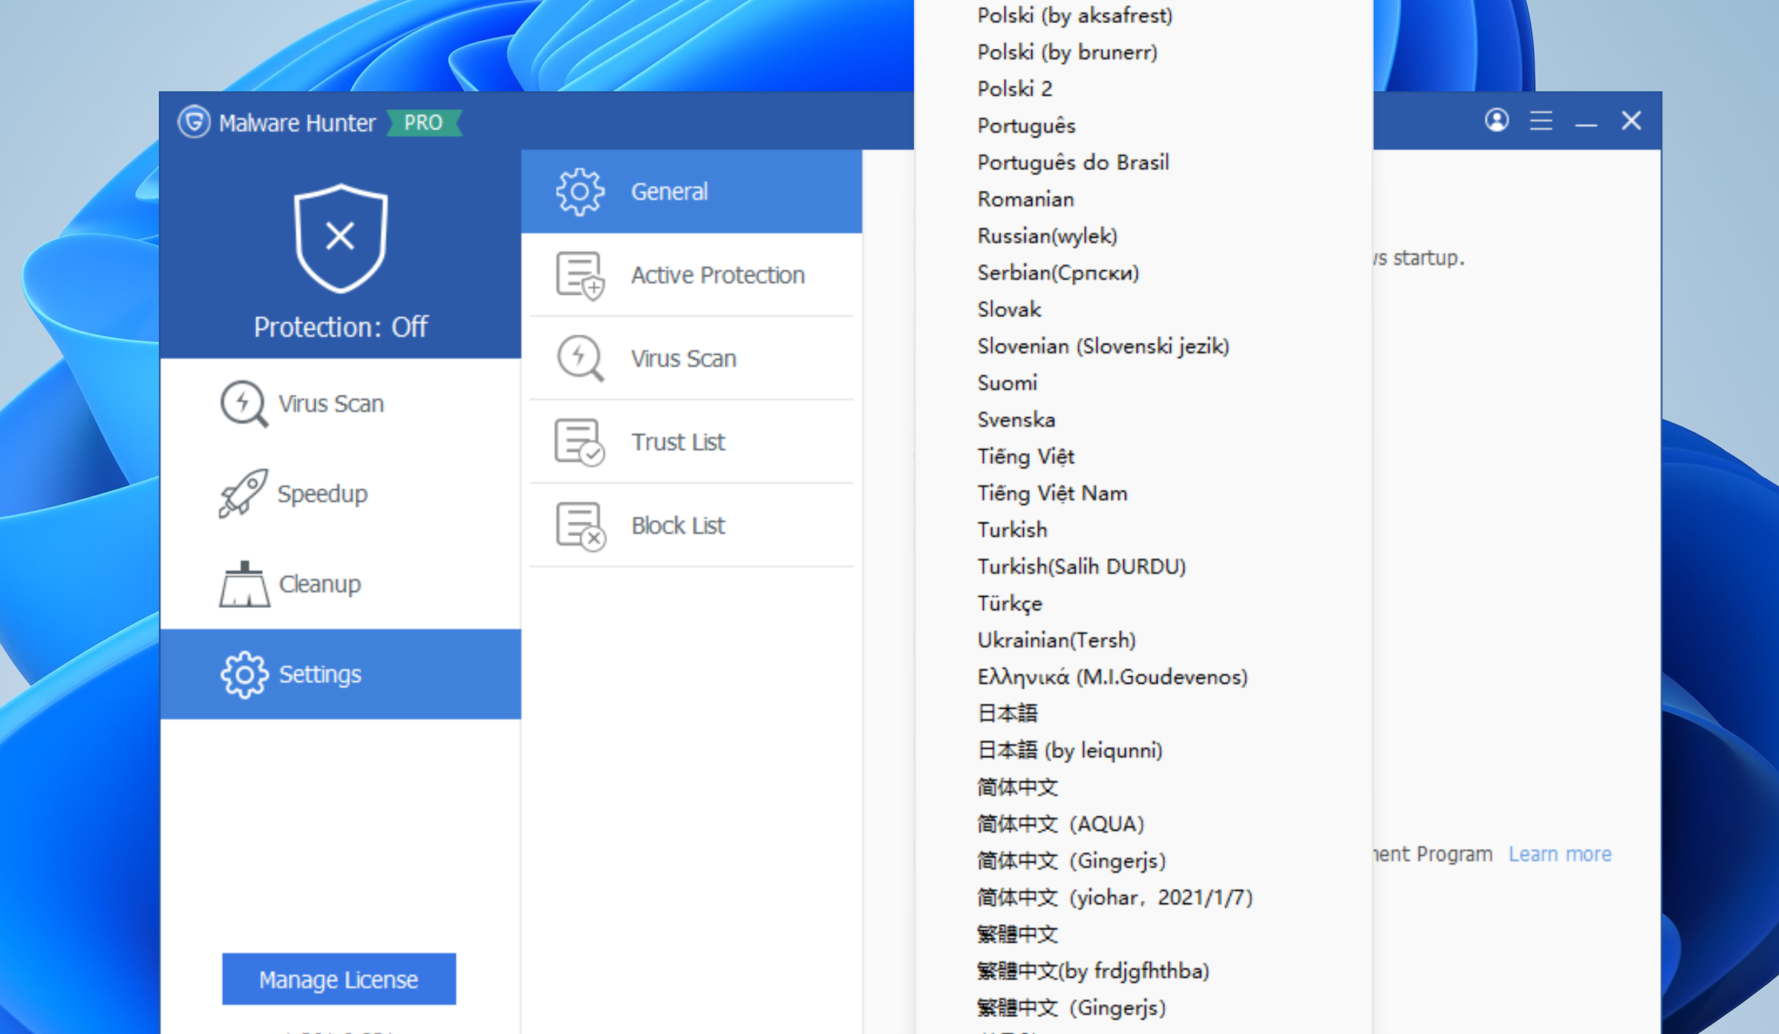Screen dimensions: 1779x1034
Task: Click the Cleanup broom icon
Action: (244, 584)
